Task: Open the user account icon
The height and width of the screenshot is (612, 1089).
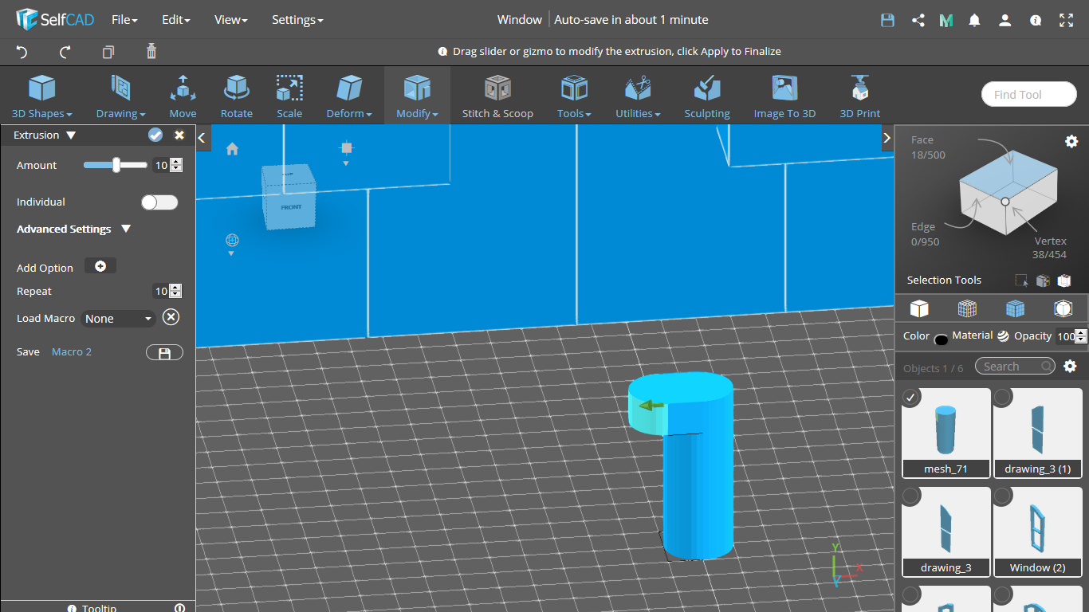Action: pos(1005,21)
